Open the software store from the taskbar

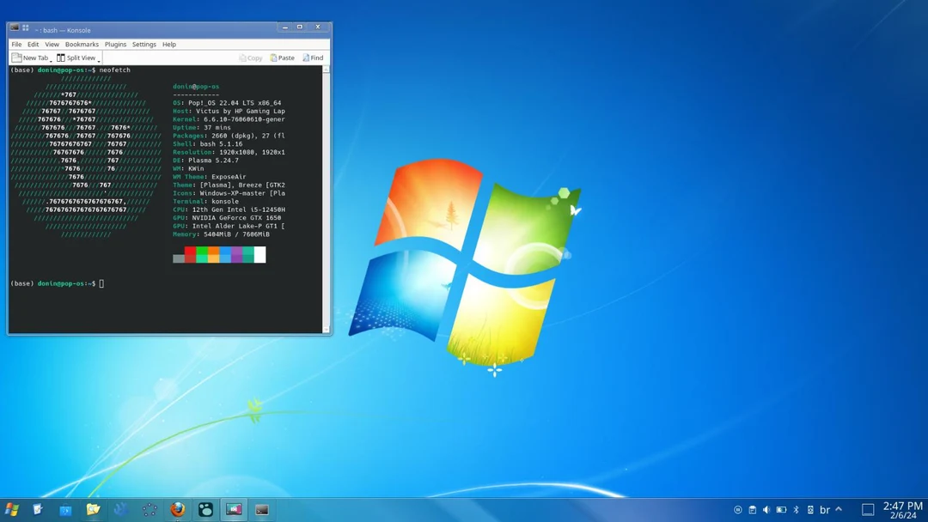click(65, 509)
